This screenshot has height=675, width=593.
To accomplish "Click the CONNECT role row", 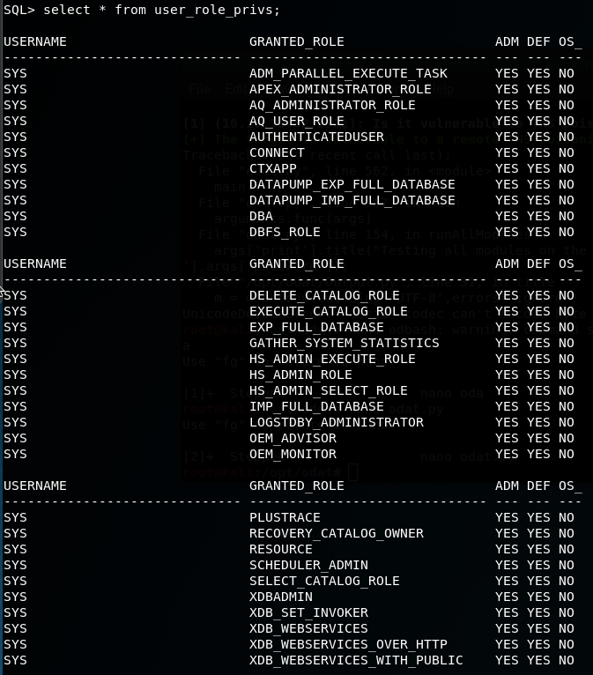I will point(277,152).
